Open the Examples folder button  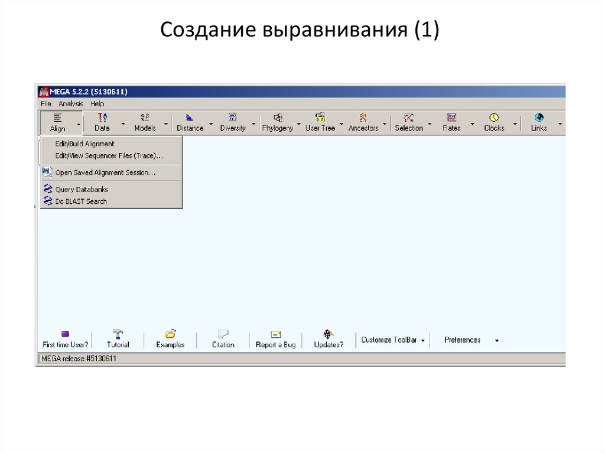pyautogui.click(x=170, y=339)
